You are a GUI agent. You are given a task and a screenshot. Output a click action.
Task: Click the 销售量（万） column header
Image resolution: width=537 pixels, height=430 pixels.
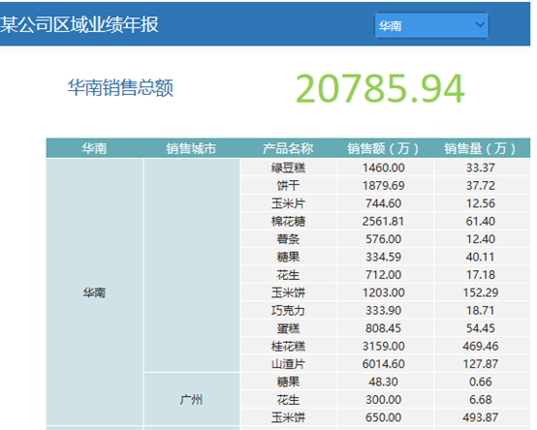[481, 148]
